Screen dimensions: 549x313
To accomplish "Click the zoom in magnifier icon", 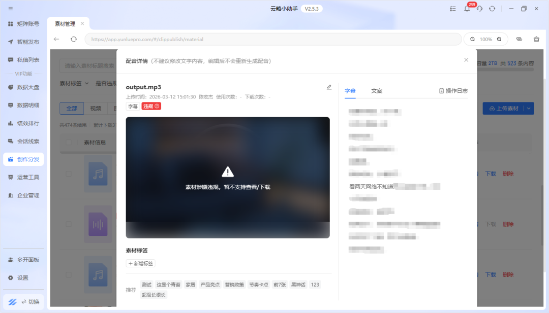I will pyautogui.click(x=499, y=39).
